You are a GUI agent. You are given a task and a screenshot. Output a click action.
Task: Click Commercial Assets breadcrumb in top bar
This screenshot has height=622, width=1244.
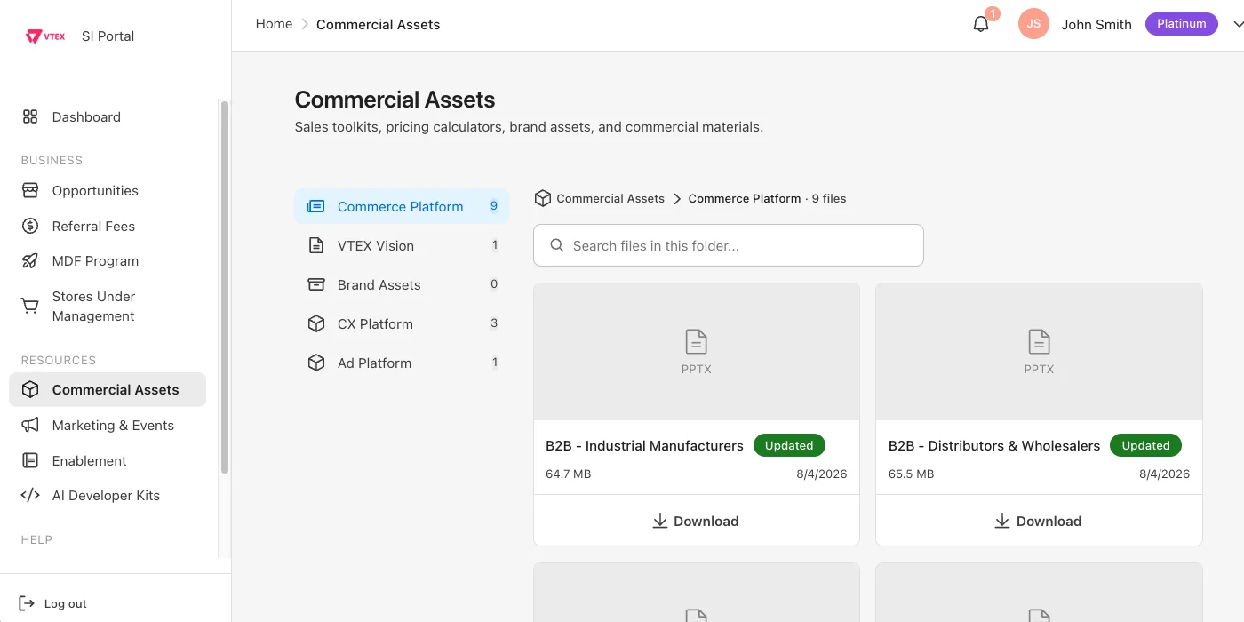pos(378,25)
